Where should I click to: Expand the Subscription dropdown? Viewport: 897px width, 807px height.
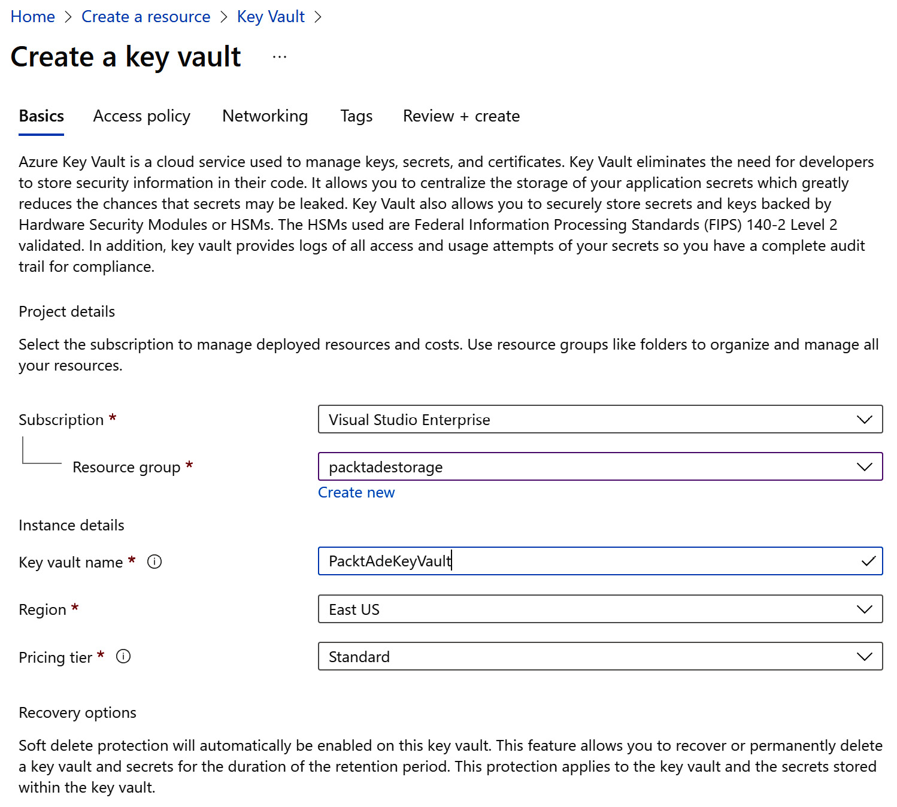[599, 419]
